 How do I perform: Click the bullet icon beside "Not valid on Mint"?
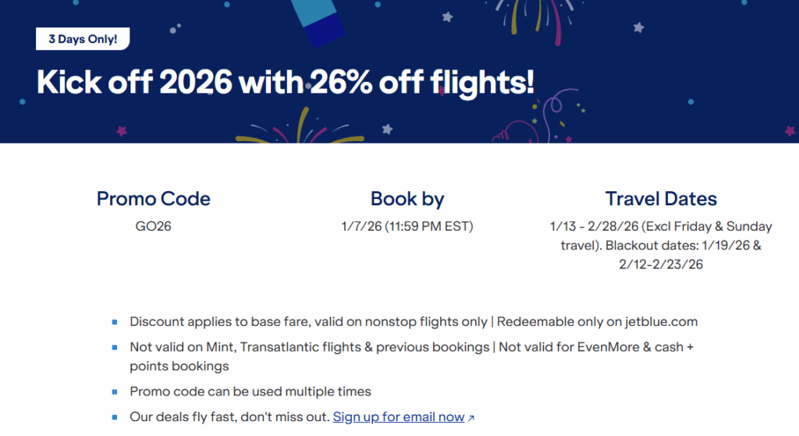pyautogui.click(x=115, y=347)
